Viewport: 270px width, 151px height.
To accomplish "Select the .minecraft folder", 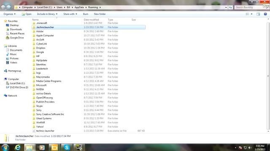I will point(42,23).
